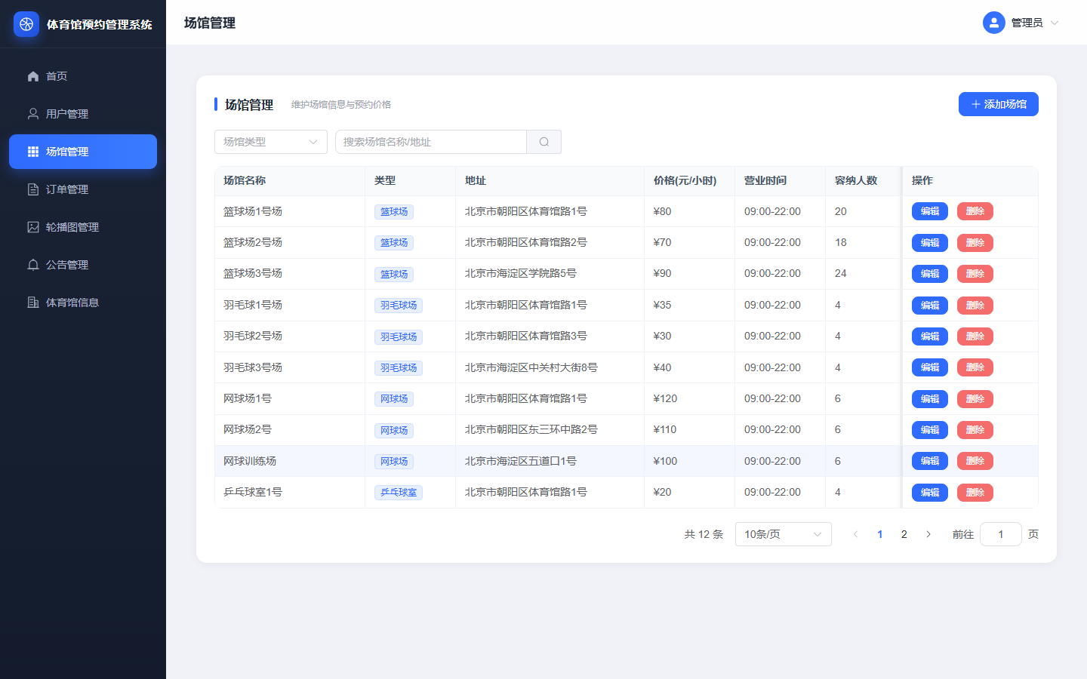Click the 添加场馆 button
This screenshot has height=679, width=1087.
[x=999, y=104]
